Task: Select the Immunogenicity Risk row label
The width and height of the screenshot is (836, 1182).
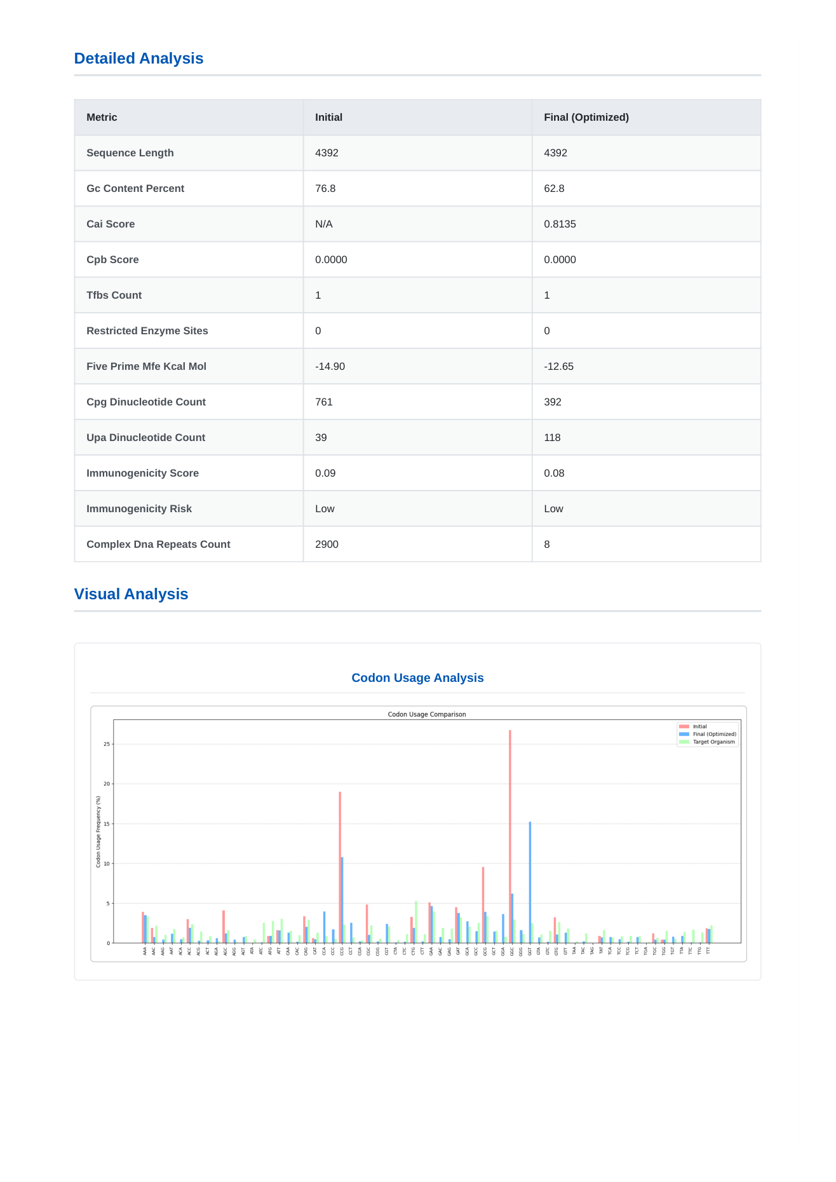Action: [x=138, y=509]
